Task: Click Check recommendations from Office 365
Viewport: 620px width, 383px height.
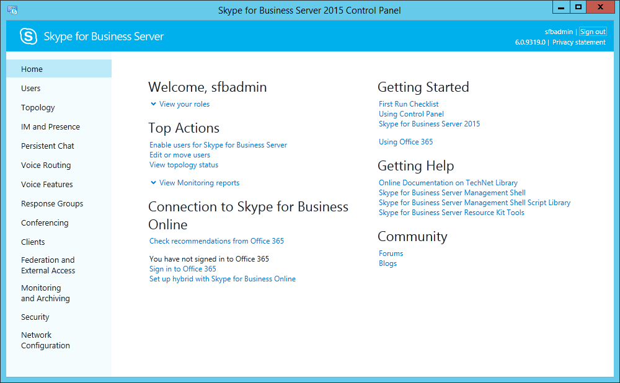Action: point(216,240)
